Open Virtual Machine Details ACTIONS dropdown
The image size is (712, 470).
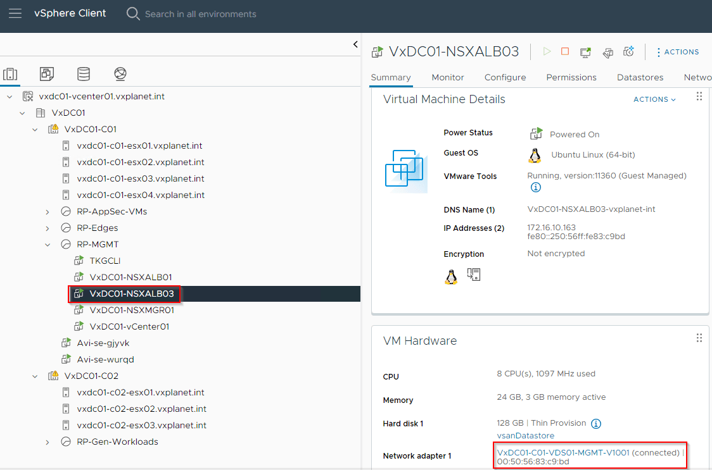(x=654, y=99)
